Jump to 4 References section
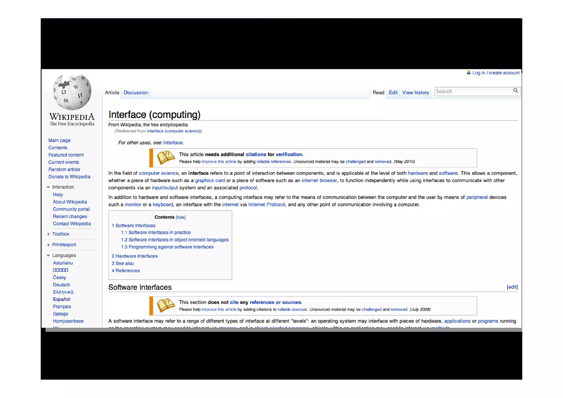 point(126,271)
